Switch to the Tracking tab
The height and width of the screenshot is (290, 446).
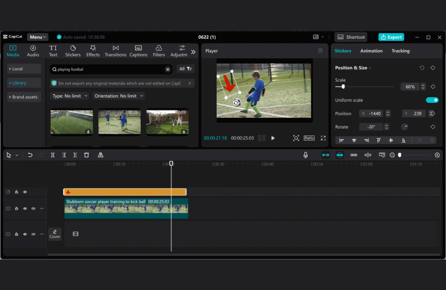click(x=400, y=51)
